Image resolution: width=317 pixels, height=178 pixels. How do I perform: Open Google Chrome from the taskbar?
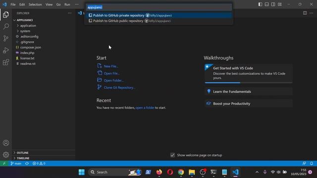pos(181,172)
